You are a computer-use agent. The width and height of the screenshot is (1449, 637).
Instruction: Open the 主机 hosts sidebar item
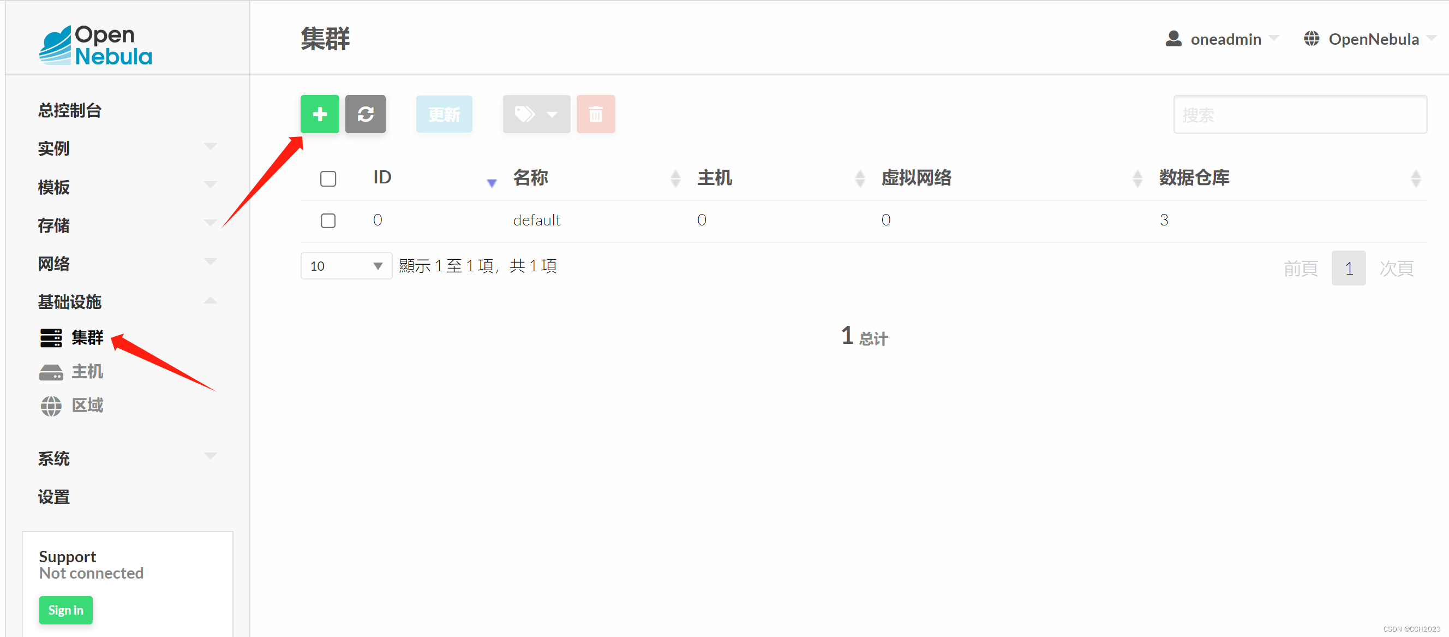tap(87, 371)
